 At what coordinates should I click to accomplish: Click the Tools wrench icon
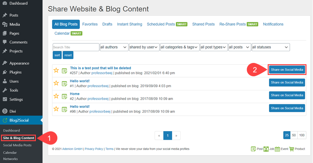[5, 90]
